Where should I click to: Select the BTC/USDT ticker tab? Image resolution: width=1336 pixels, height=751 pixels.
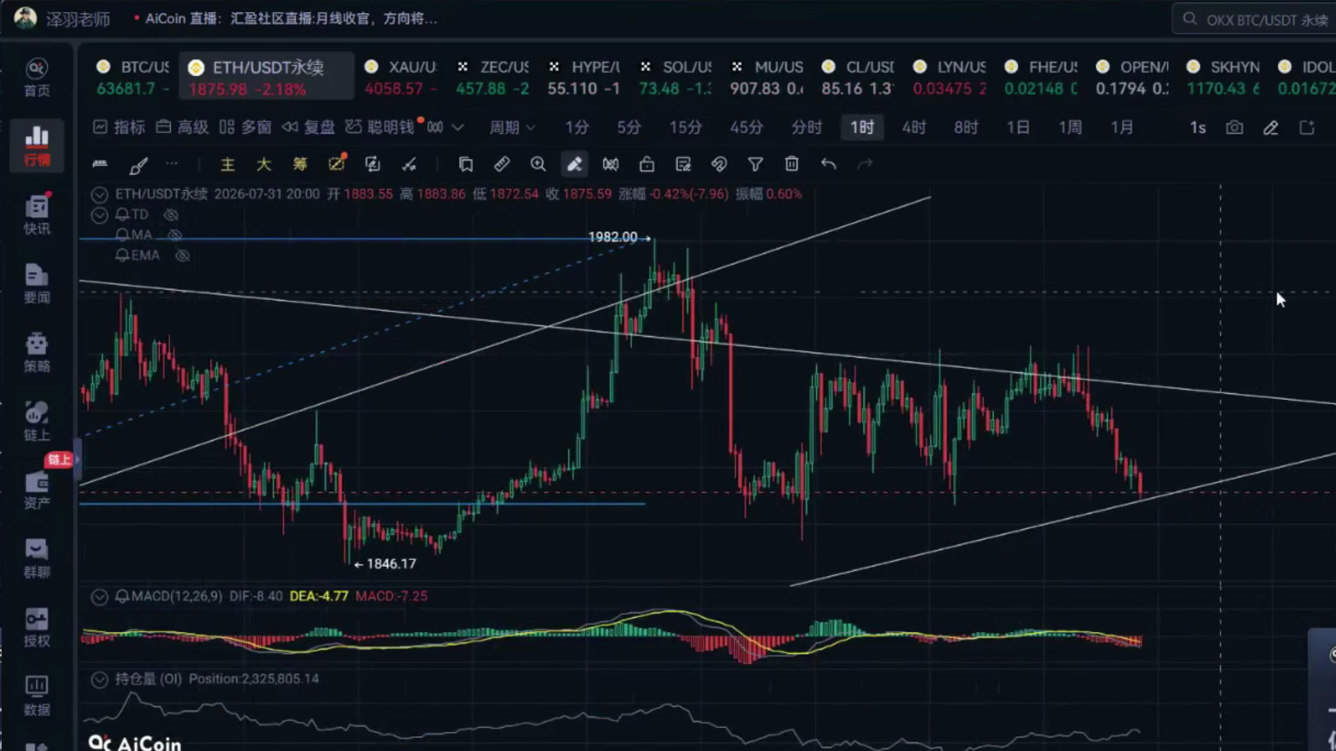tap(133, 77)
